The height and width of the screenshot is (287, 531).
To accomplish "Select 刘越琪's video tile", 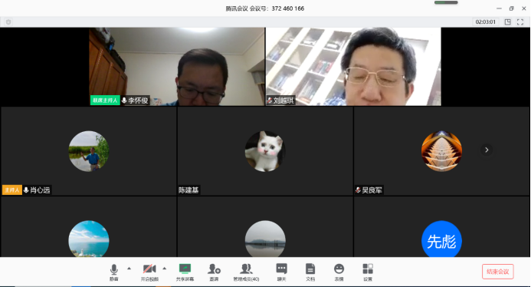I will tap(353, 67).
